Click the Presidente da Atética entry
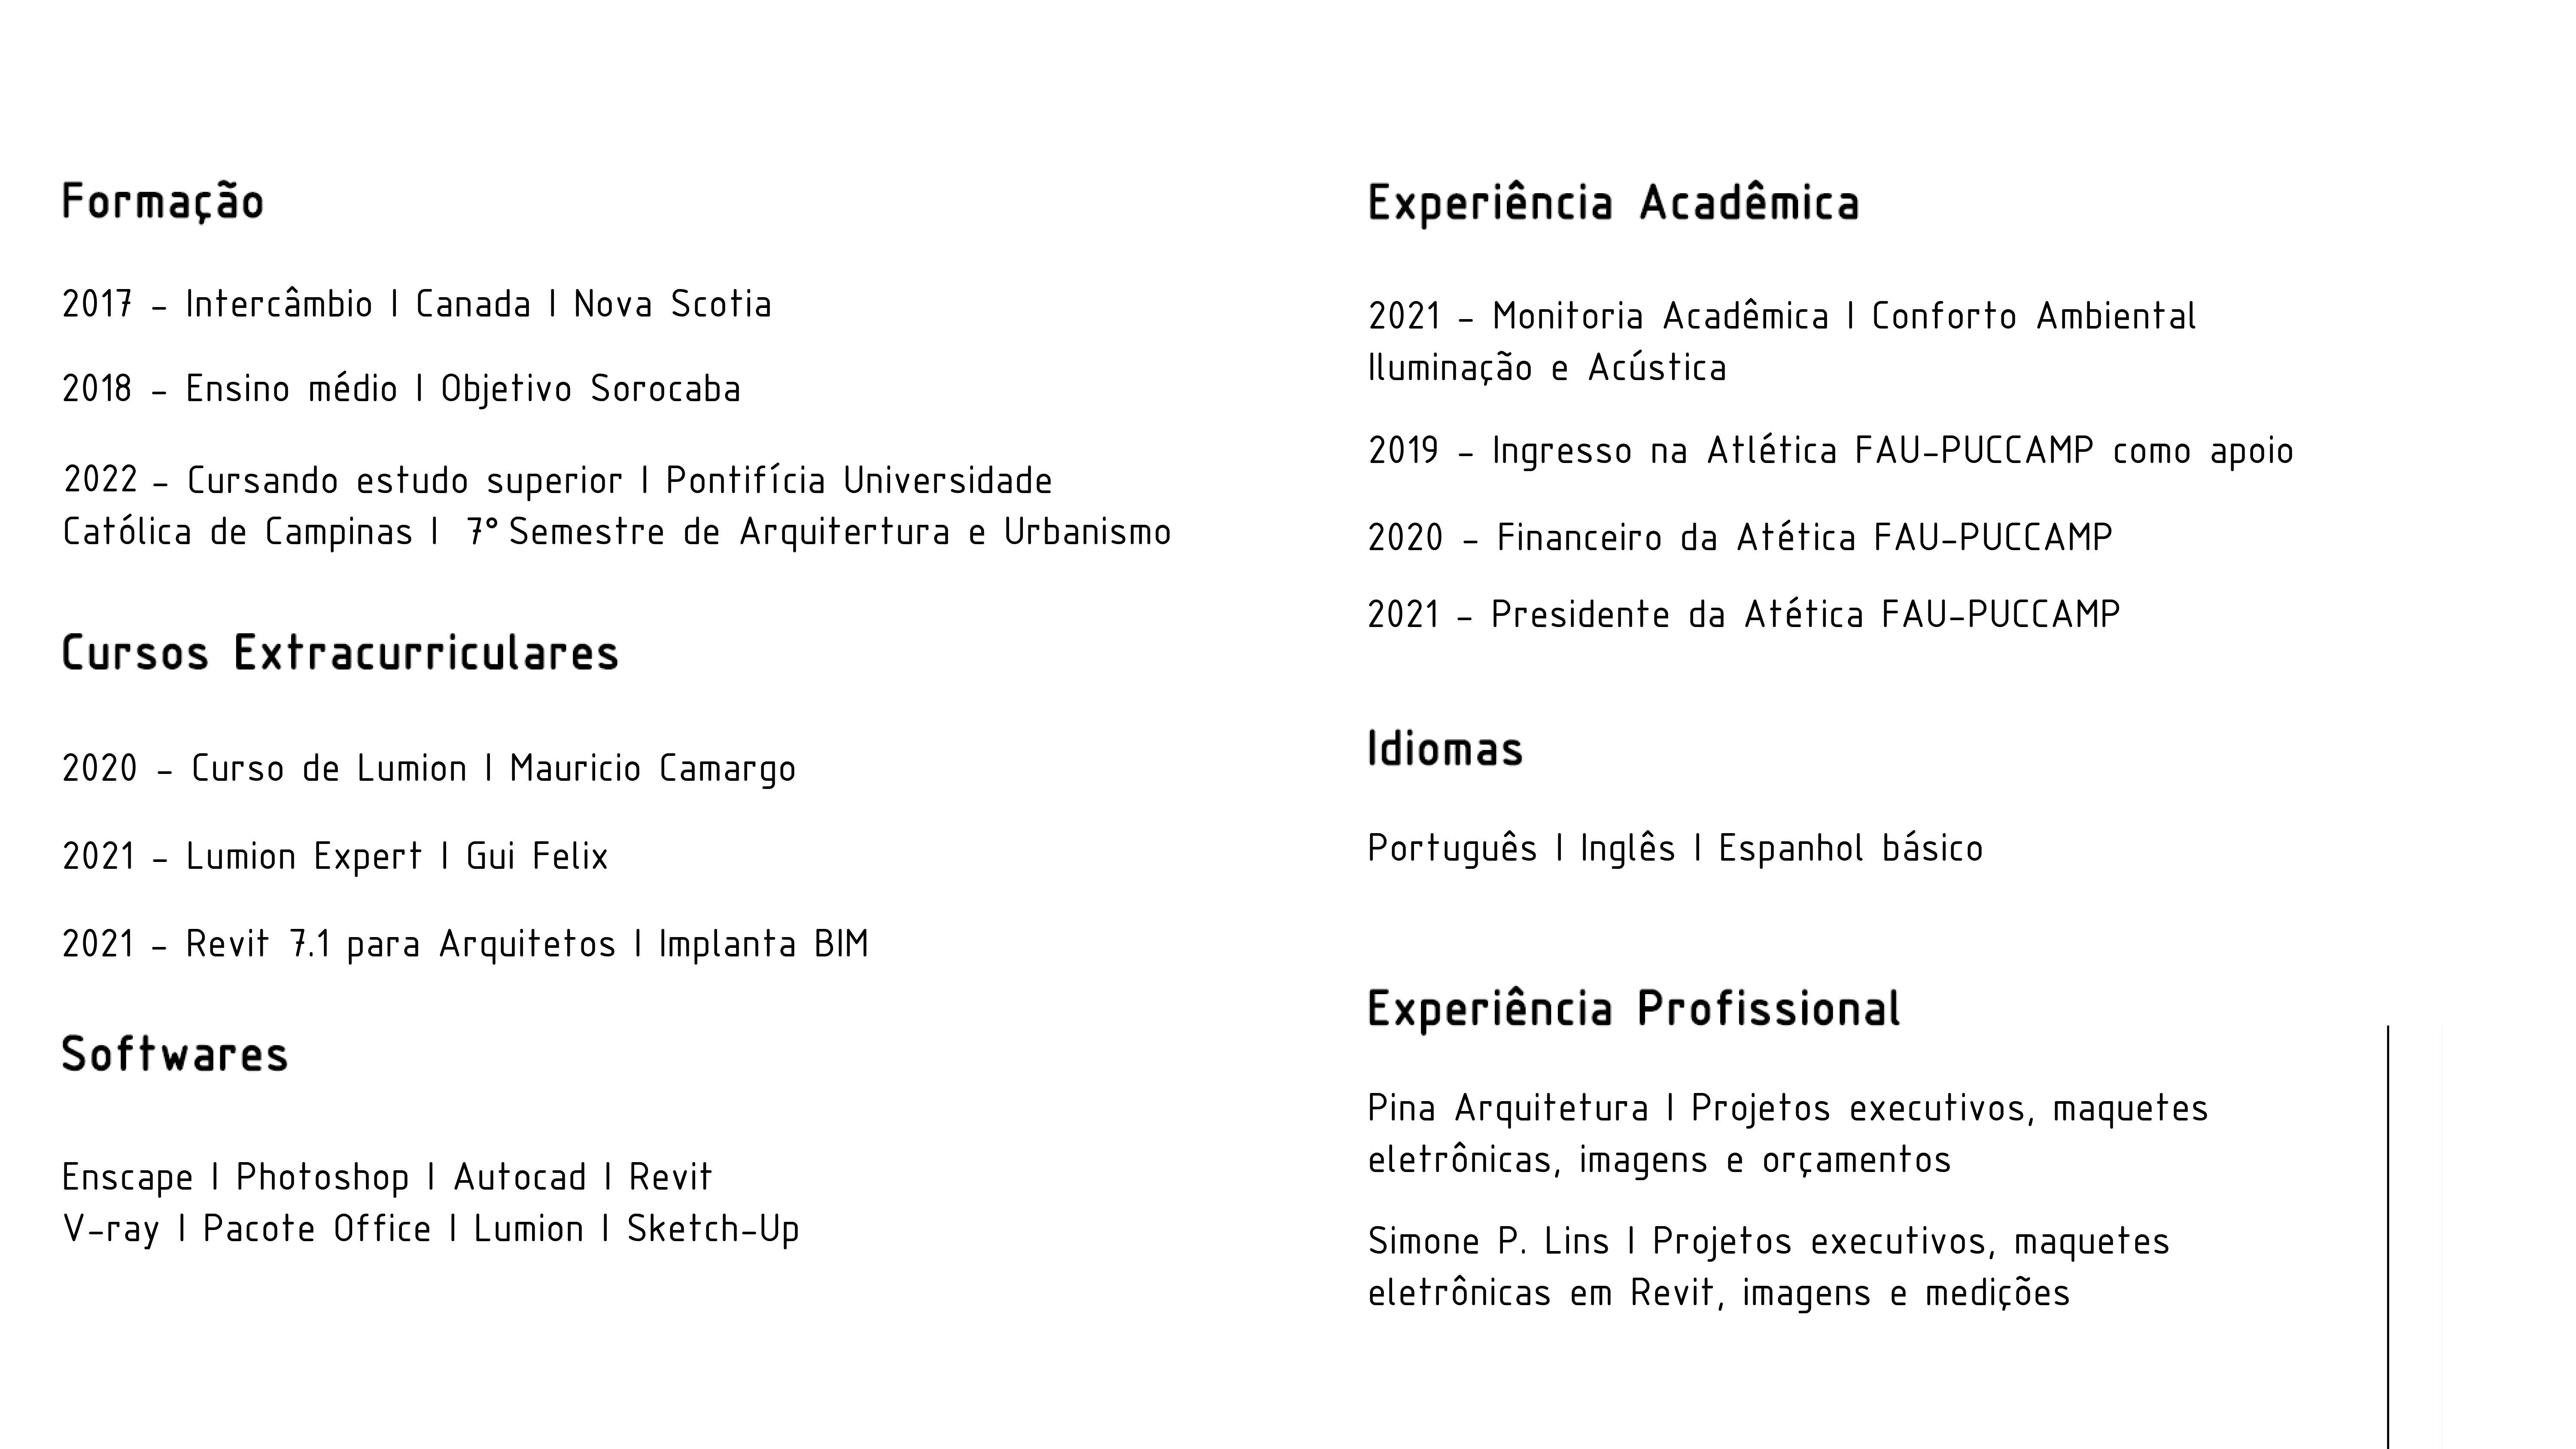 click(1743, 614)
